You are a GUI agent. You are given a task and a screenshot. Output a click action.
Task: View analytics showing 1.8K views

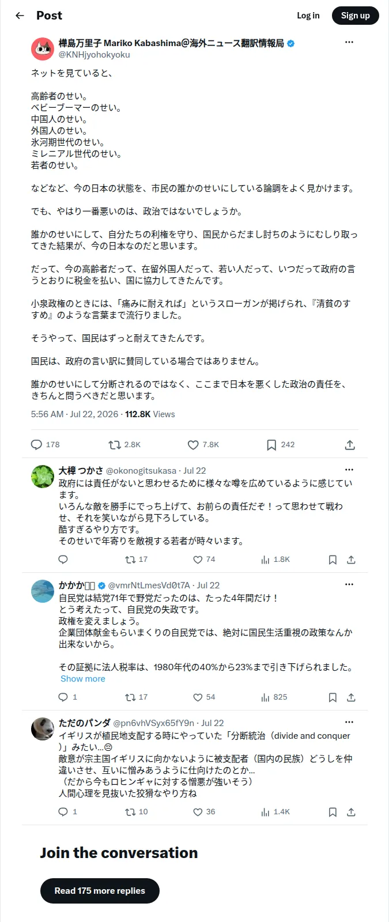point(275,560)
